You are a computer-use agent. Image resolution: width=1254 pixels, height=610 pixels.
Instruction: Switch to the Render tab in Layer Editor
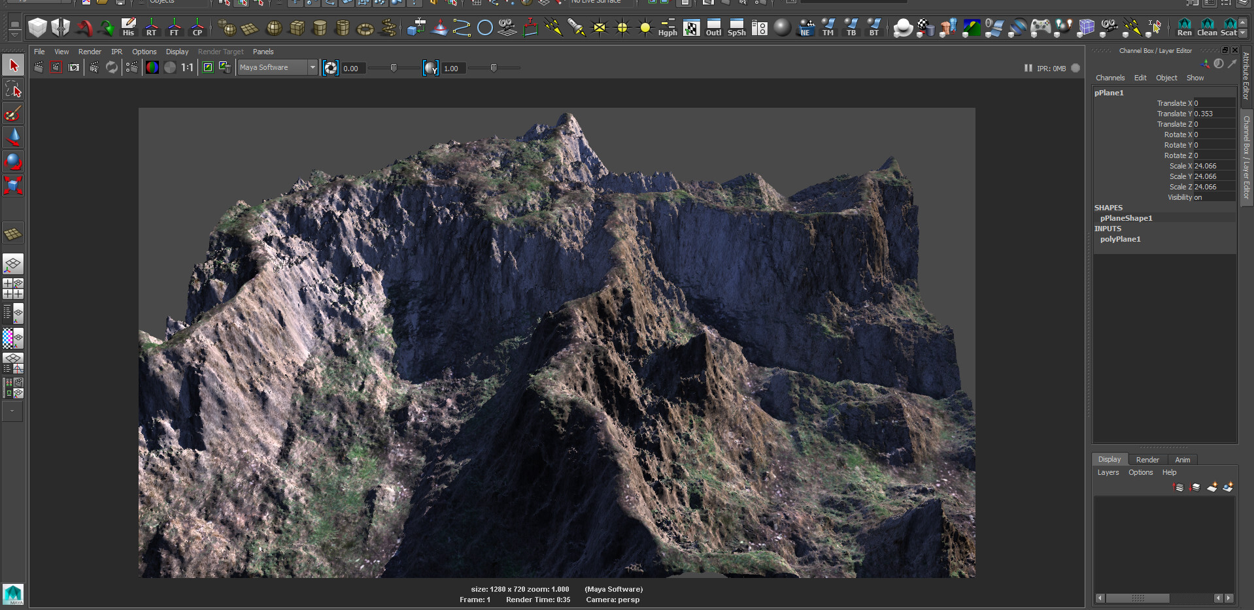pyautogui.click(x=1147, y=459)
